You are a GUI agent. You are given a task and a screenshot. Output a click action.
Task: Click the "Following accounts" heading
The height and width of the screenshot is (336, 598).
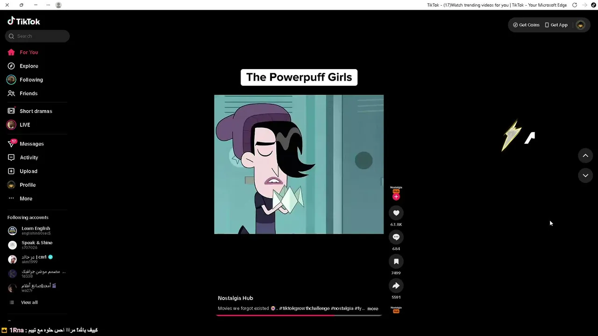click(28, 217)
